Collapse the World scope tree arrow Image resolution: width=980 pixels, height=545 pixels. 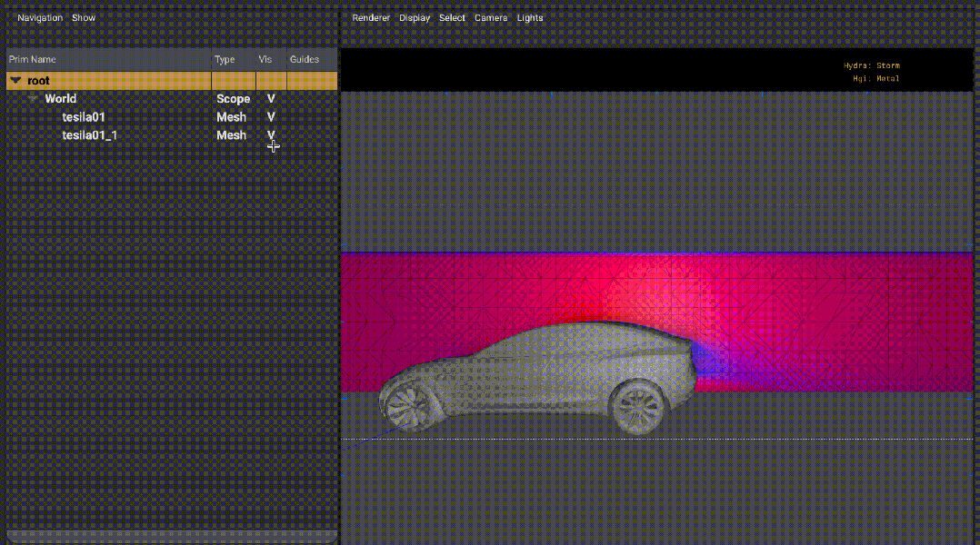[x=34, y=99]
